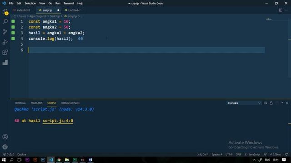This screenshot has height=163, width=291.
Task: Open the Terminal menu
Action: click(x=69, y=3)
